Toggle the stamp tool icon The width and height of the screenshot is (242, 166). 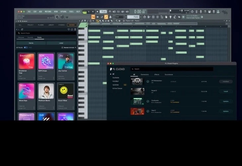pyautogui.click(x=110, y=17)
